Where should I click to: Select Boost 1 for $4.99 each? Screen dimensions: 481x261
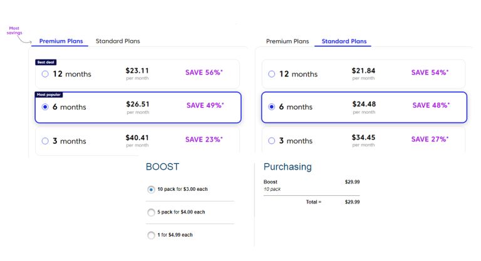151,235
